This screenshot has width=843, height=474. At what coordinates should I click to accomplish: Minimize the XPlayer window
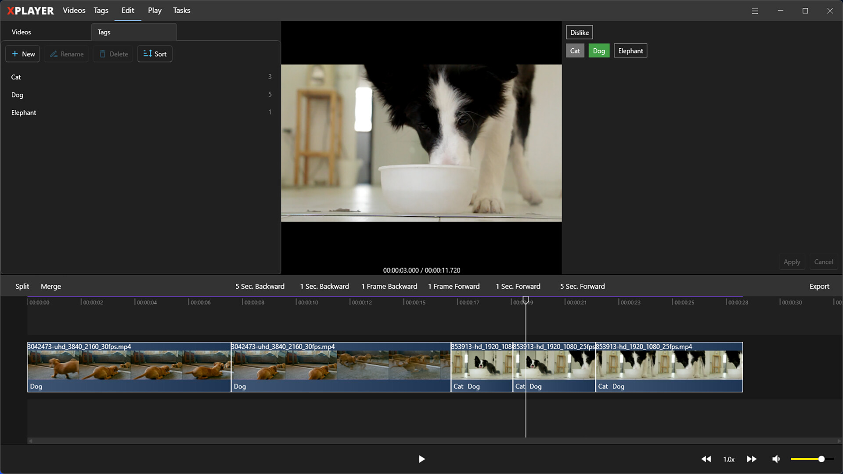(x=780, y=11)
